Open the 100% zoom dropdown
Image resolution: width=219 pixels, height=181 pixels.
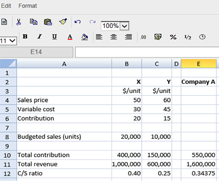tap(125, 26)
